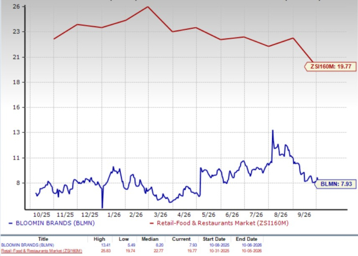Click the 16 y-axis label
This screenshot has height=256, width=358.
click(16, 107)
